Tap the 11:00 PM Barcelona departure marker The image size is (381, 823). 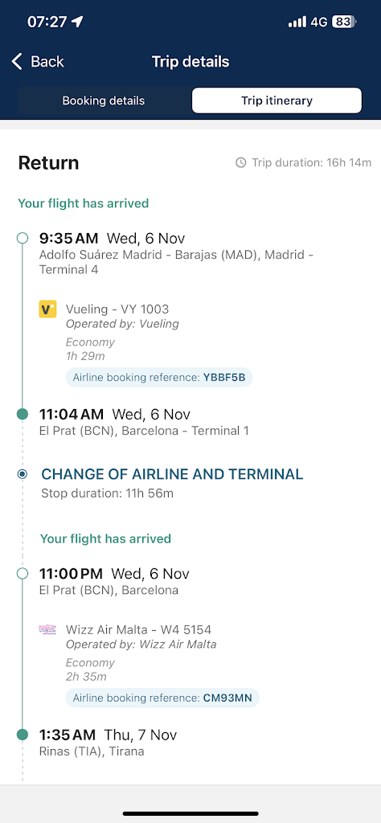point(22,573)
